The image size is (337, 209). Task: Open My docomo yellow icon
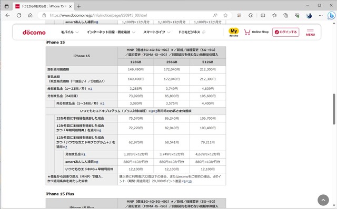coord(234,32)
